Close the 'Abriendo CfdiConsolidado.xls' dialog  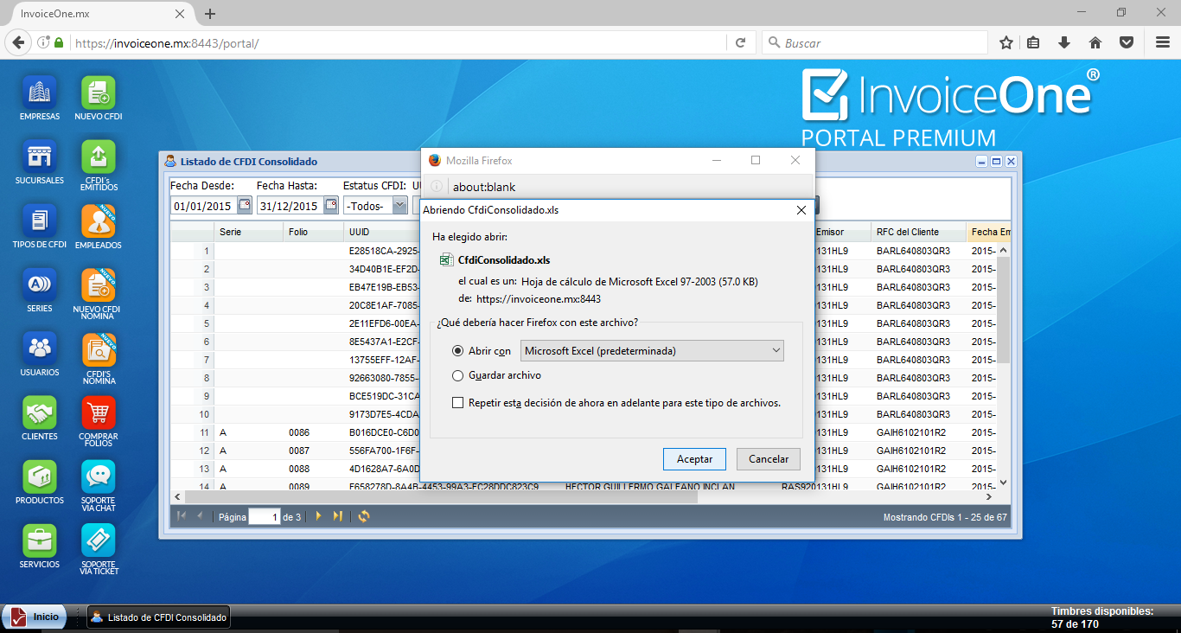[x=801, y=209]
